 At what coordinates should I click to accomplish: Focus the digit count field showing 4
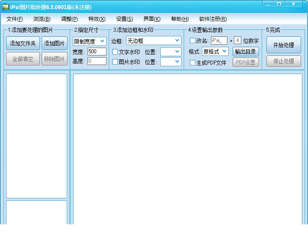(237, 40)
